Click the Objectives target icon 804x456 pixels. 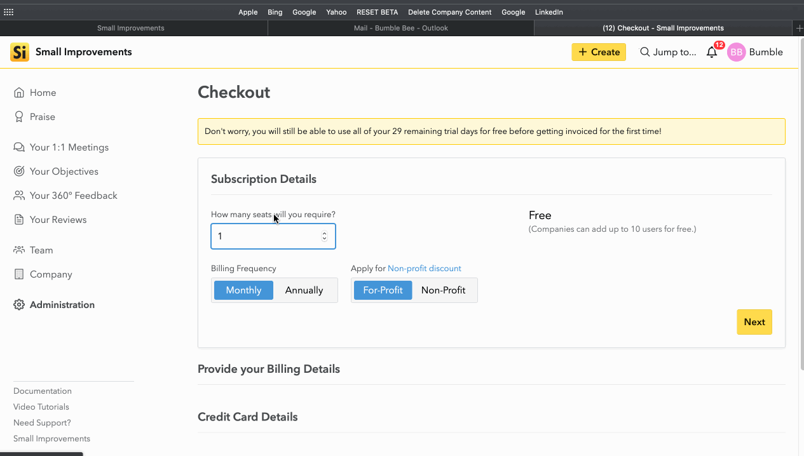19,171
